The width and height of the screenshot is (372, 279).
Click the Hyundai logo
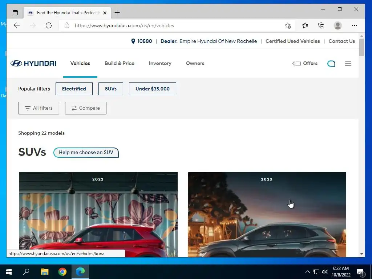point(33,63)
